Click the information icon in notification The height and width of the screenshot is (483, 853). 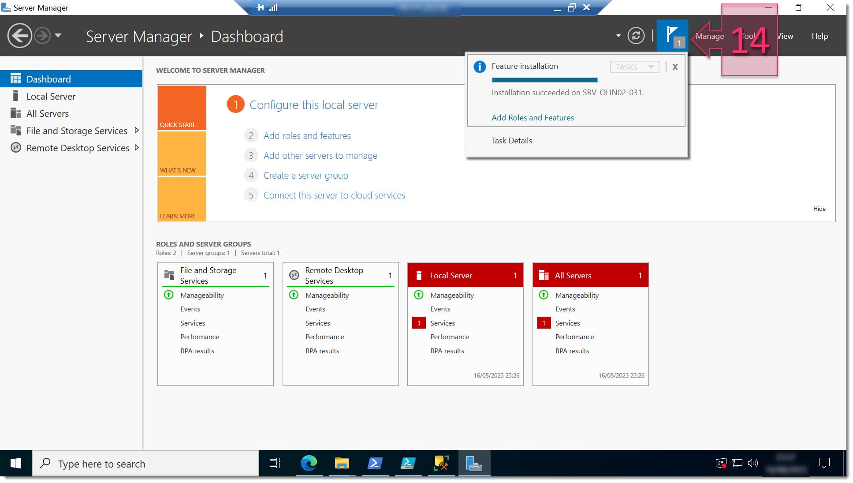tap(480, 67)
